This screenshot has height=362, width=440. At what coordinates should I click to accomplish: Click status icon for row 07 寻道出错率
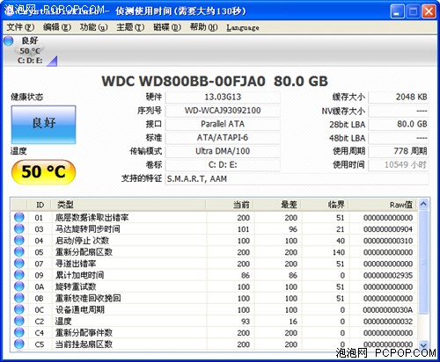point(19,264)
